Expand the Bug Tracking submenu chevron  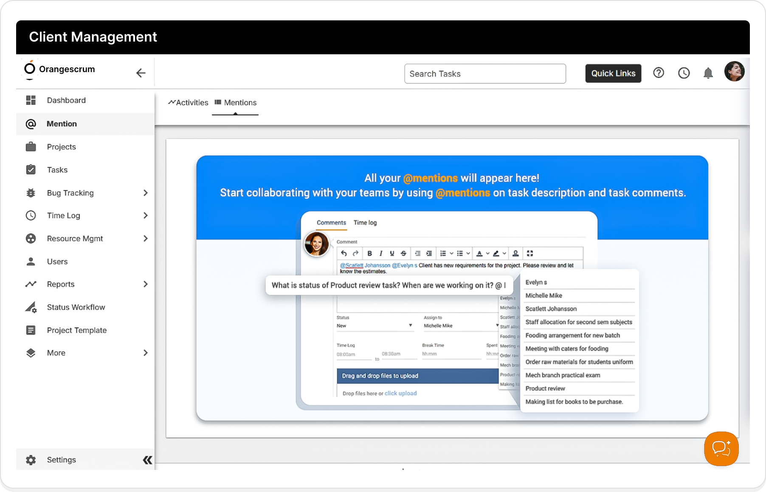coord(146,193)
